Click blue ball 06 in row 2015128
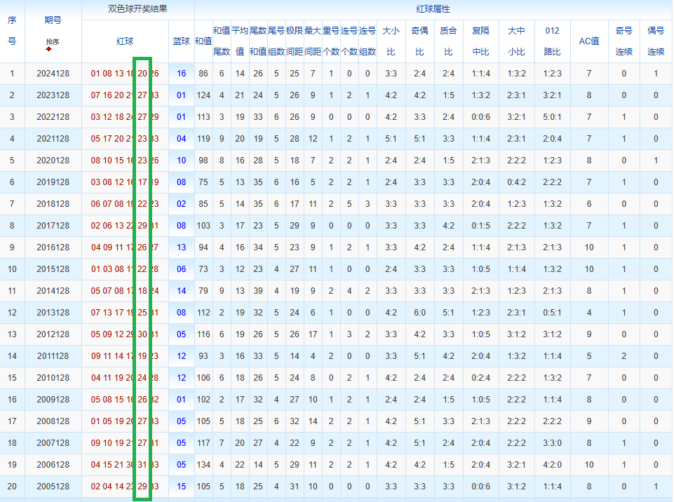 [182, 269]
